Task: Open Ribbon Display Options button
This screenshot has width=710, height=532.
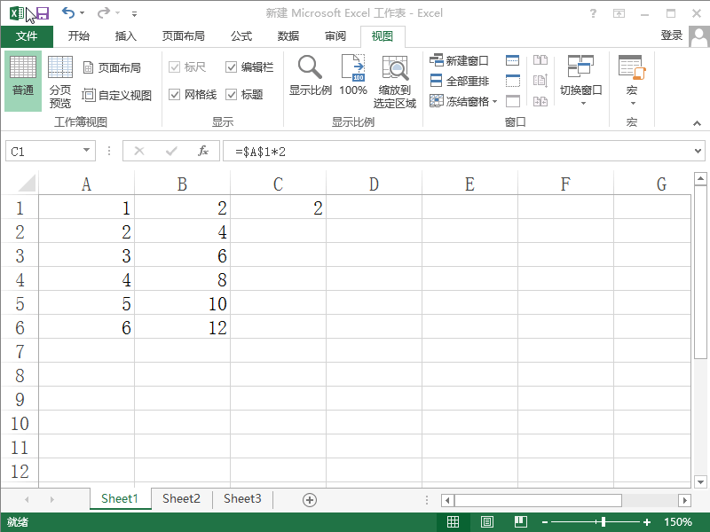Action: tap(619, 13)
